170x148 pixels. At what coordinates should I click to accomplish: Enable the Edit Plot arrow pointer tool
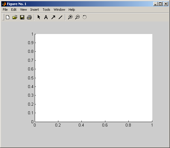[39, 17]
